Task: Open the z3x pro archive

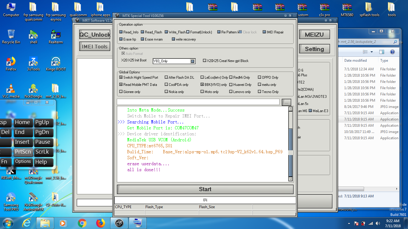Action: [x=324, y=9]
